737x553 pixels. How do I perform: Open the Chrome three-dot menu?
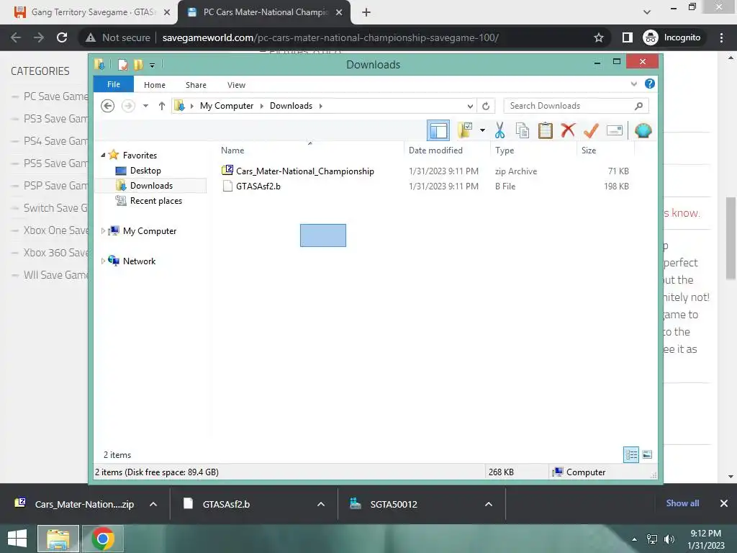(721, 37)
